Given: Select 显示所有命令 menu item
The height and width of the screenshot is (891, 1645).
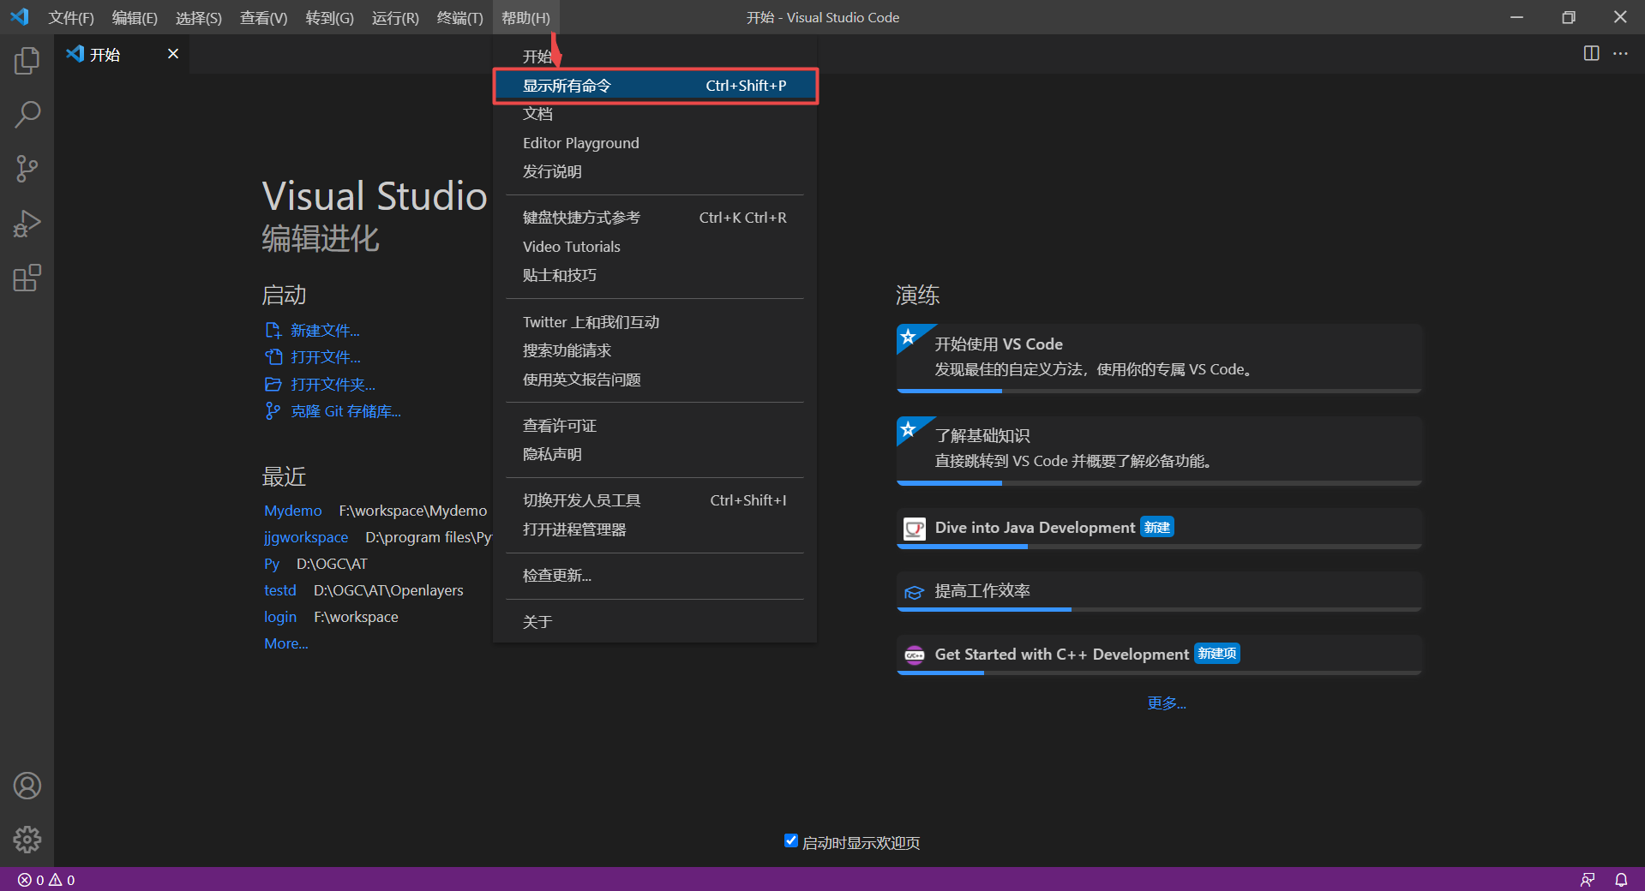Looking at the screenshot, I should point(655,86).
